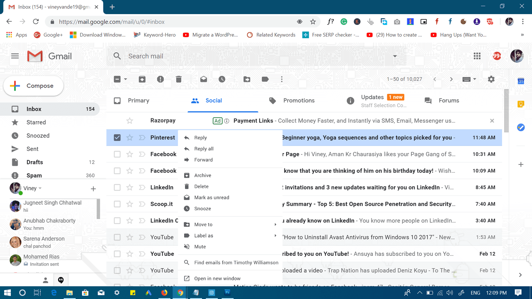
Task: Switch to the Promotions tab
Action: coord(298,100)
